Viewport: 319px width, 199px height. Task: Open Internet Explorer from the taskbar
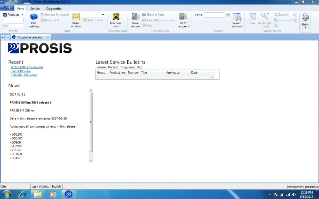22,194
